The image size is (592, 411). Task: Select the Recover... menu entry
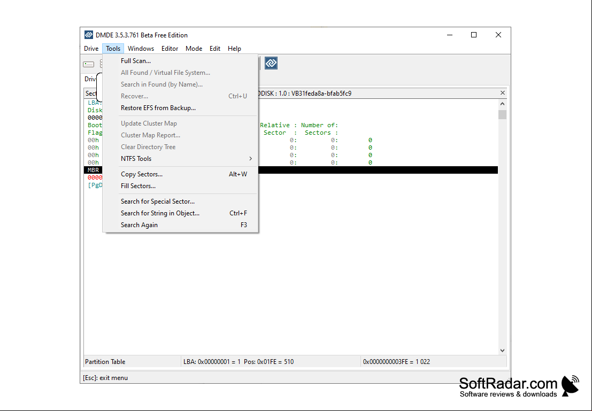click(x=180, y=96)
